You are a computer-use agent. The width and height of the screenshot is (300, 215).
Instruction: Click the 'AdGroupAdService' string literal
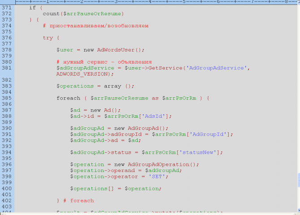coord(217,68)
